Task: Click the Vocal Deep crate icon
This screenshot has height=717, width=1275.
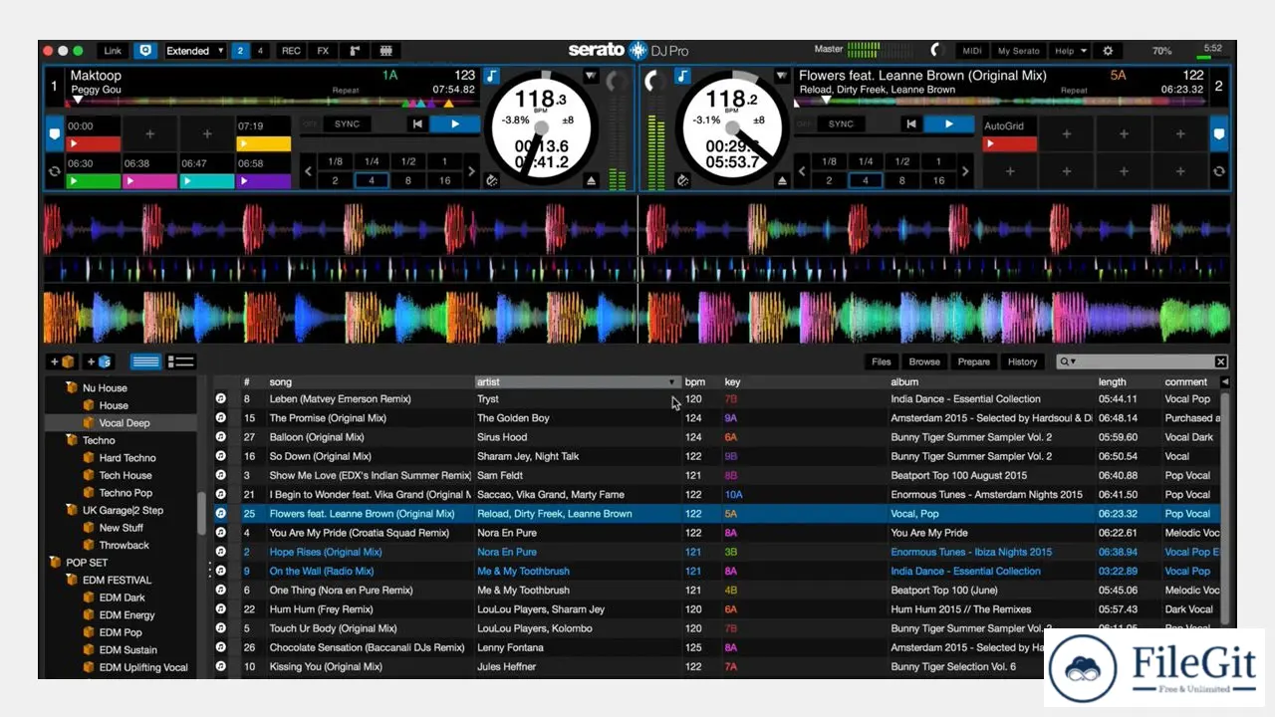Action: coord(89,423)
